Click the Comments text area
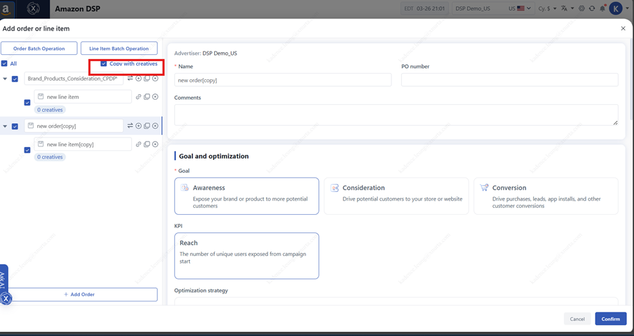Image resolution: width=634 pixels, height=336 pixels. coord(396,115)
